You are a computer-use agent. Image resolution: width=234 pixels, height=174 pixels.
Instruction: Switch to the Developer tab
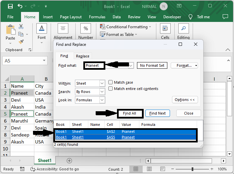pyautogui.click(x=172, y=17)
